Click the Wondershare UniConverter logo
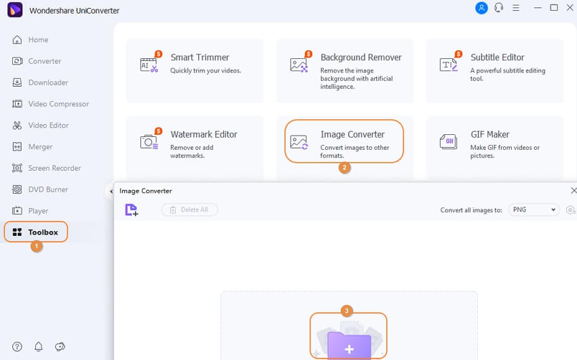The image size is (577, 360). [x=15, y=9]
